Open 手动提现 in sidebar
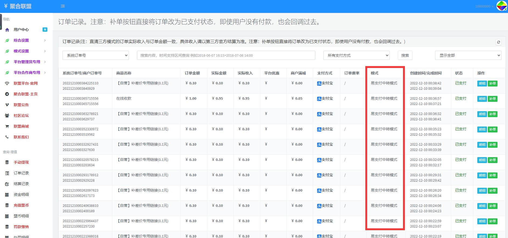Image resolution: width=508 pixels, height=238 pixels. pos(21,162)
